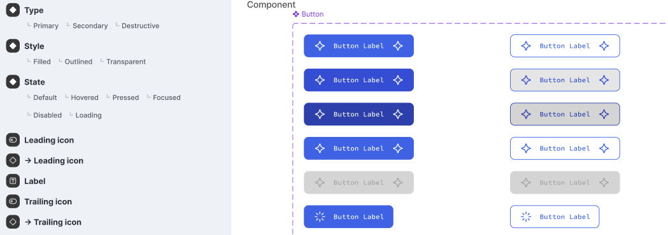Click the Style variant property diamond icon
Viewport: 668px width, 235px height.
click(x=13, y=46)
